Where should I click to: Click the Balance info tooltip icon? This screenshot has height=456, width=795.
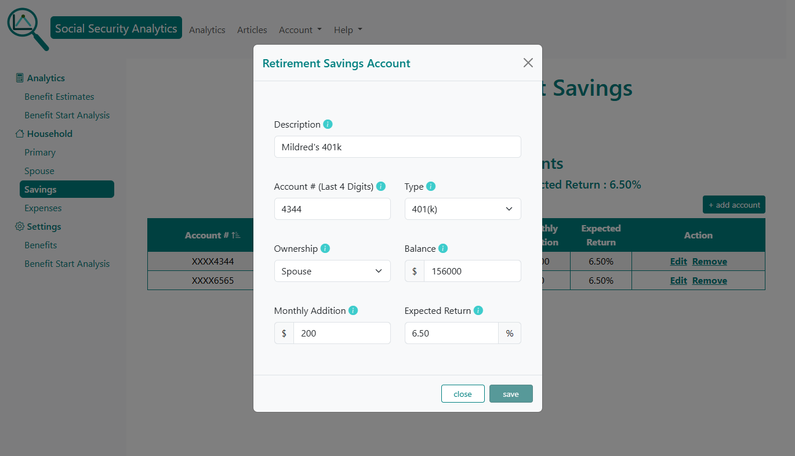click(x=443, y=248)
